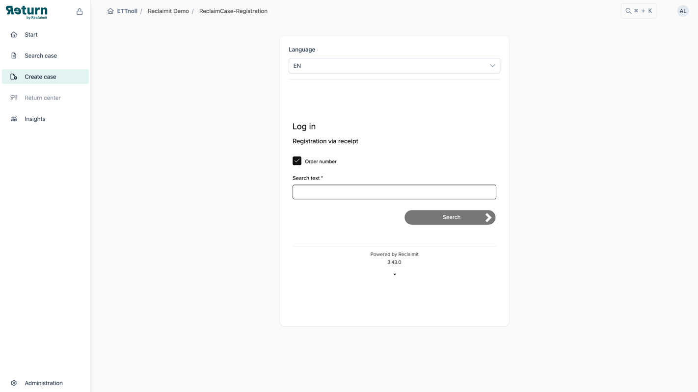Expand the small caret below version 3.43.0

[395, 274]
